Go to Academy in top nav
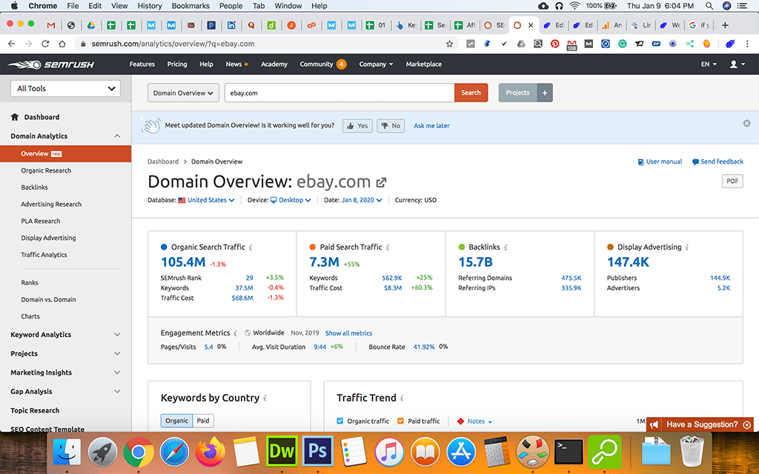This screenshot has width=759, height=474. [x=274, y=64]
